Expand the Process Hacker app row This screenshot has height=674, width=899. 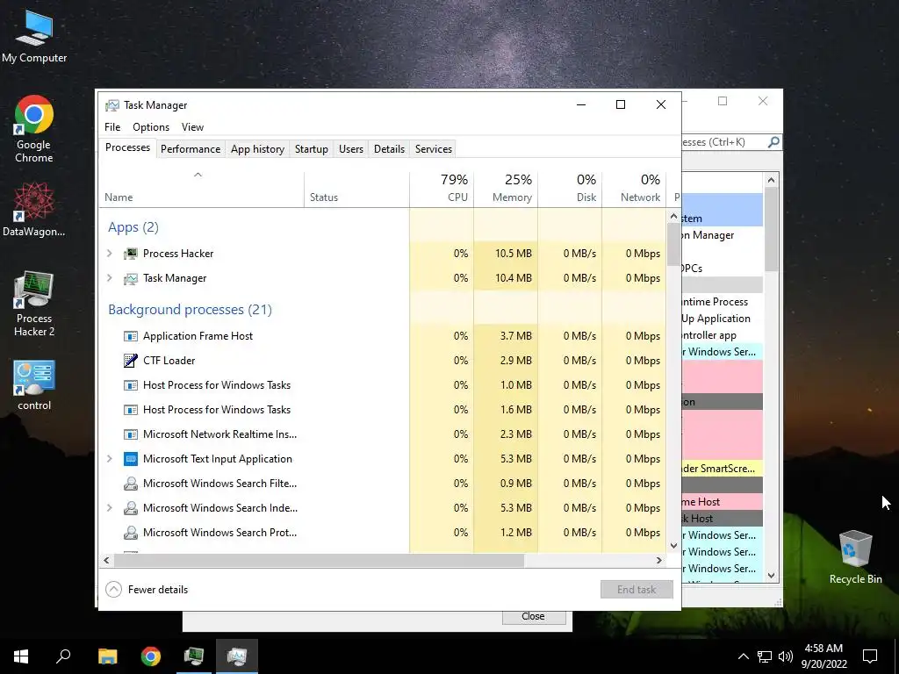coord(110,254)
